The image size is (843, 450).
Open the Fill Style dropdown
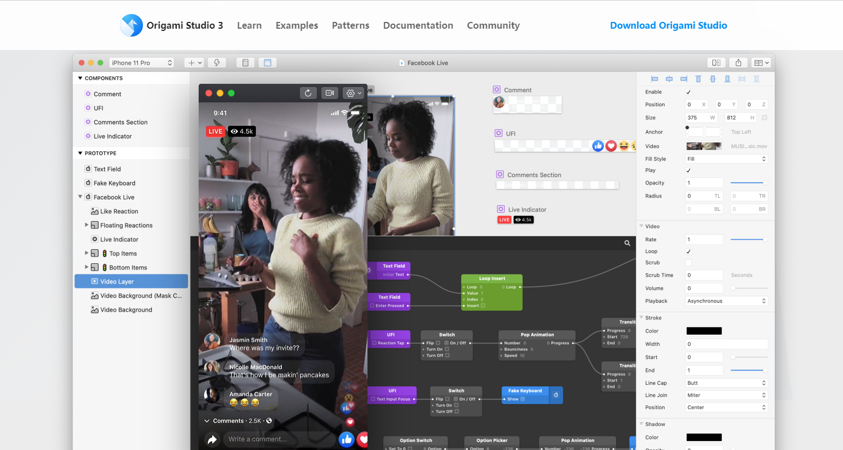click(727, 159)
